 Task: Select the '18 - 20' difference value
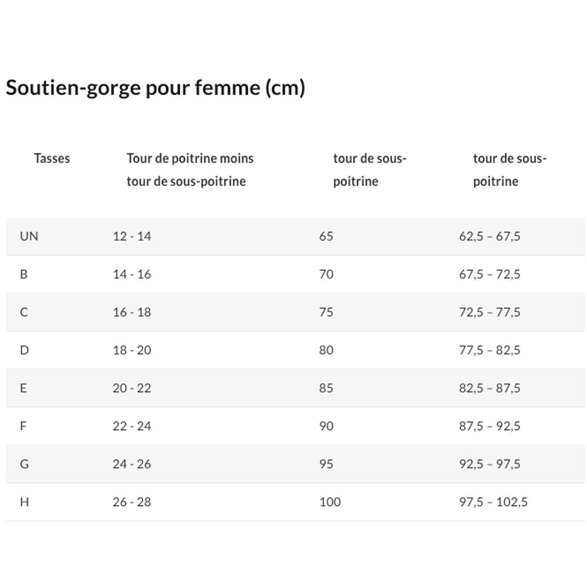[132, 350]
